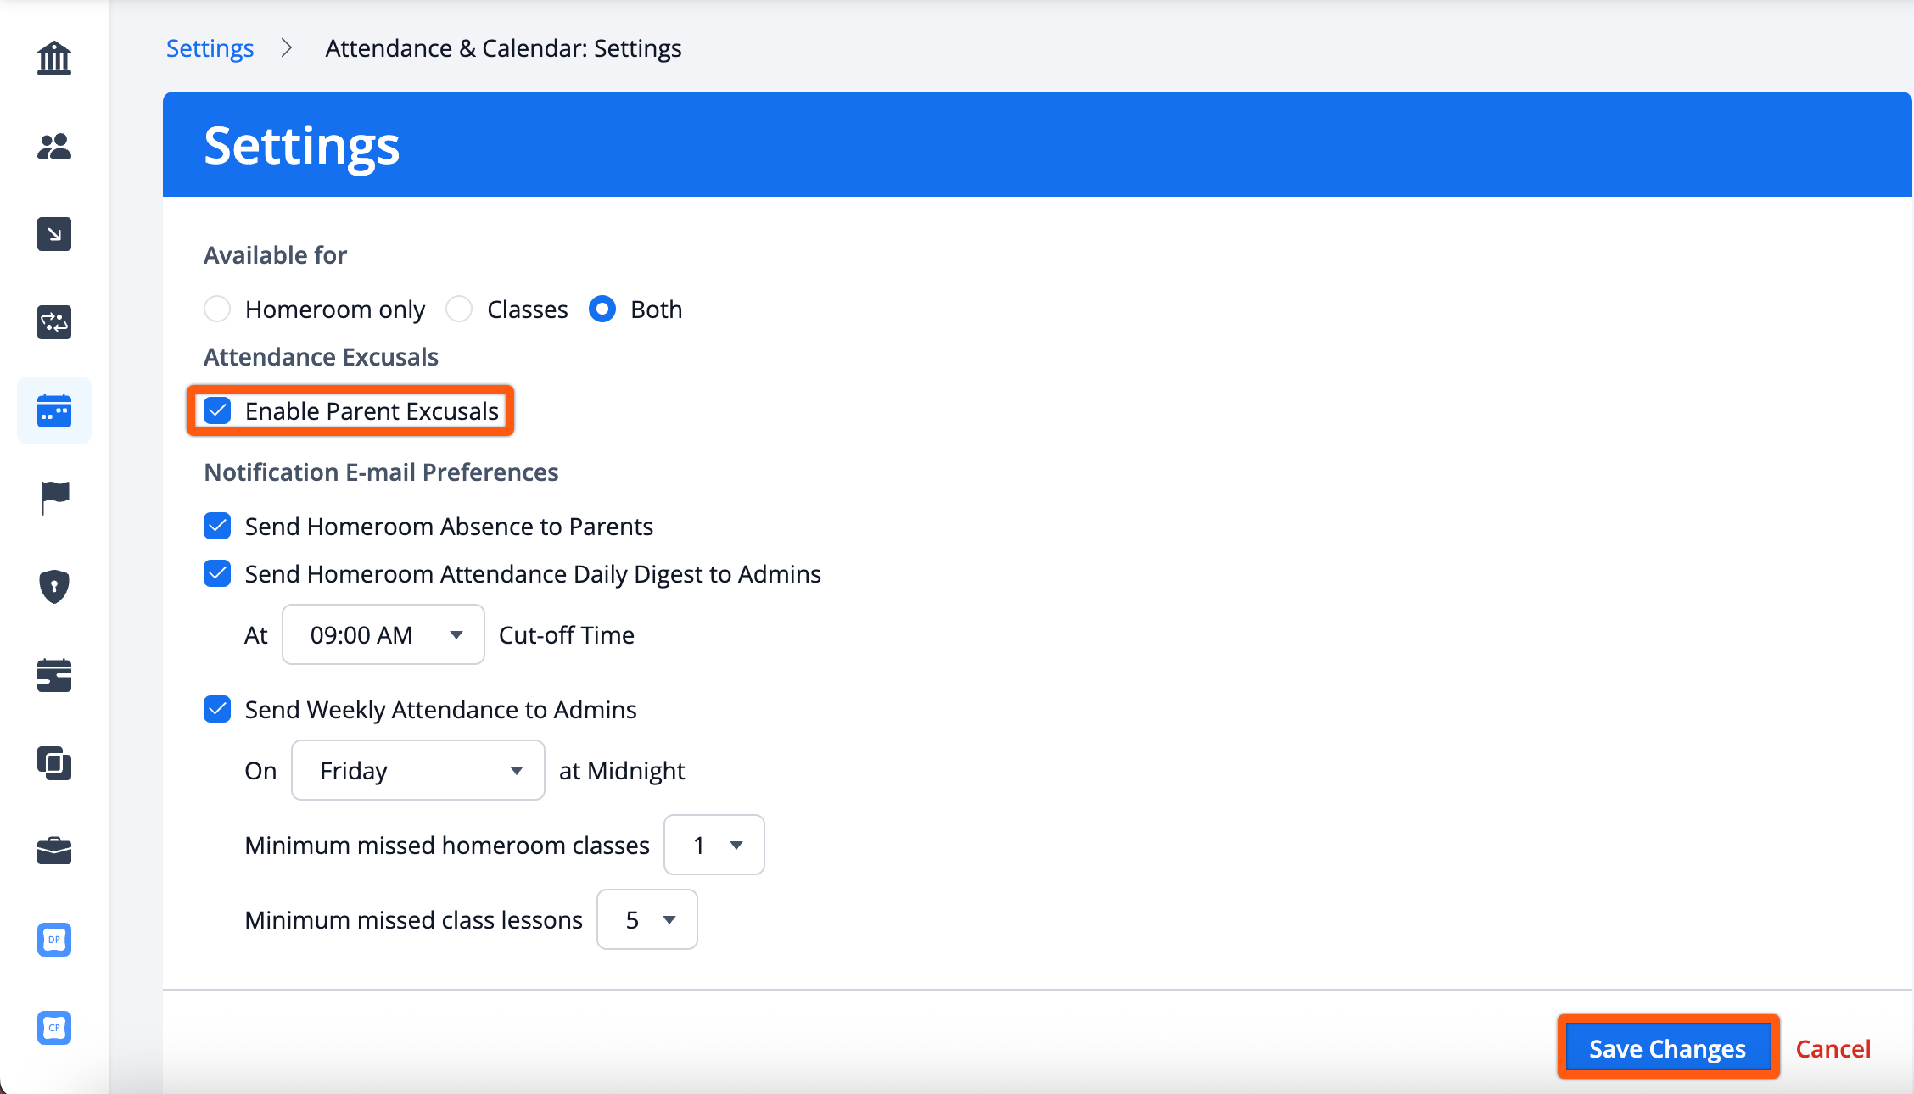Uncheck Enable Parent Excusals
Screen dimensions: 1914x1094
(x=218, y=411)
